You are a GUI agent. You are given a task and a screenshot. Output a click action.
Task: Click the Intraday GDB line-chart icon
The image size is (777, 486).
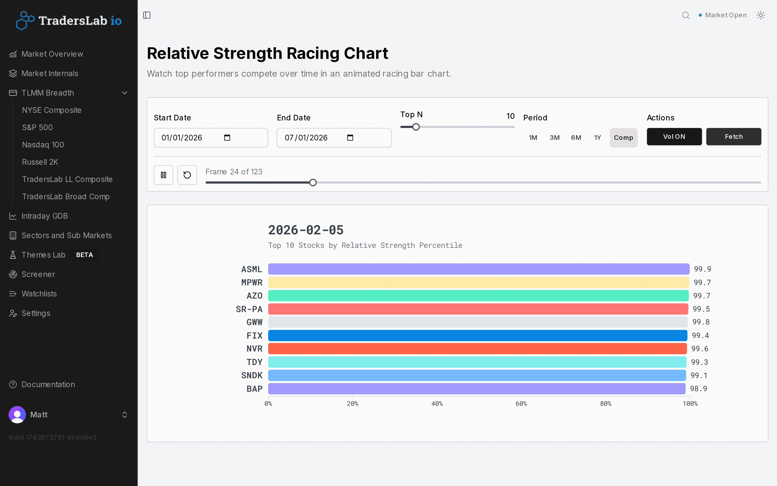click(13, 216)
